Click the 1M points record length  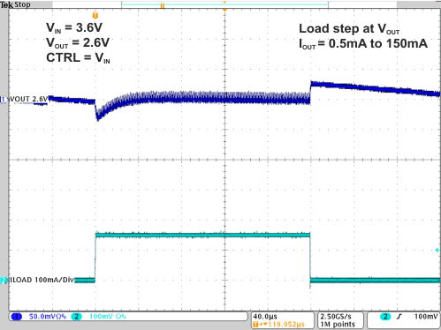[338, 325]
